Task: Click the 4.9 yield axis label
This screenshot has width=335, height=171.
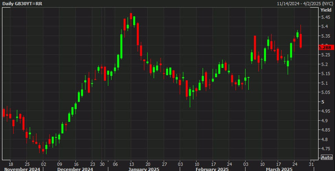Action: pos(325,121)
